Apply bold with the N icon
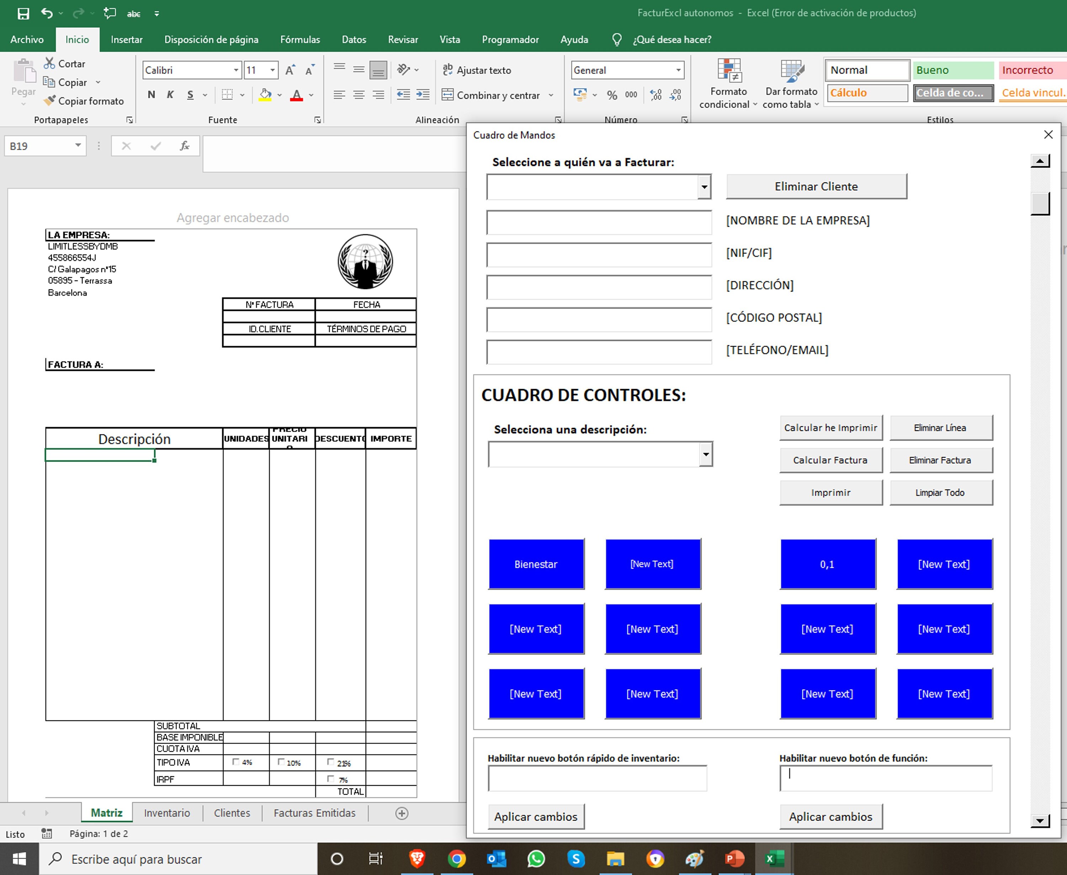 click(x=151, y=94)
